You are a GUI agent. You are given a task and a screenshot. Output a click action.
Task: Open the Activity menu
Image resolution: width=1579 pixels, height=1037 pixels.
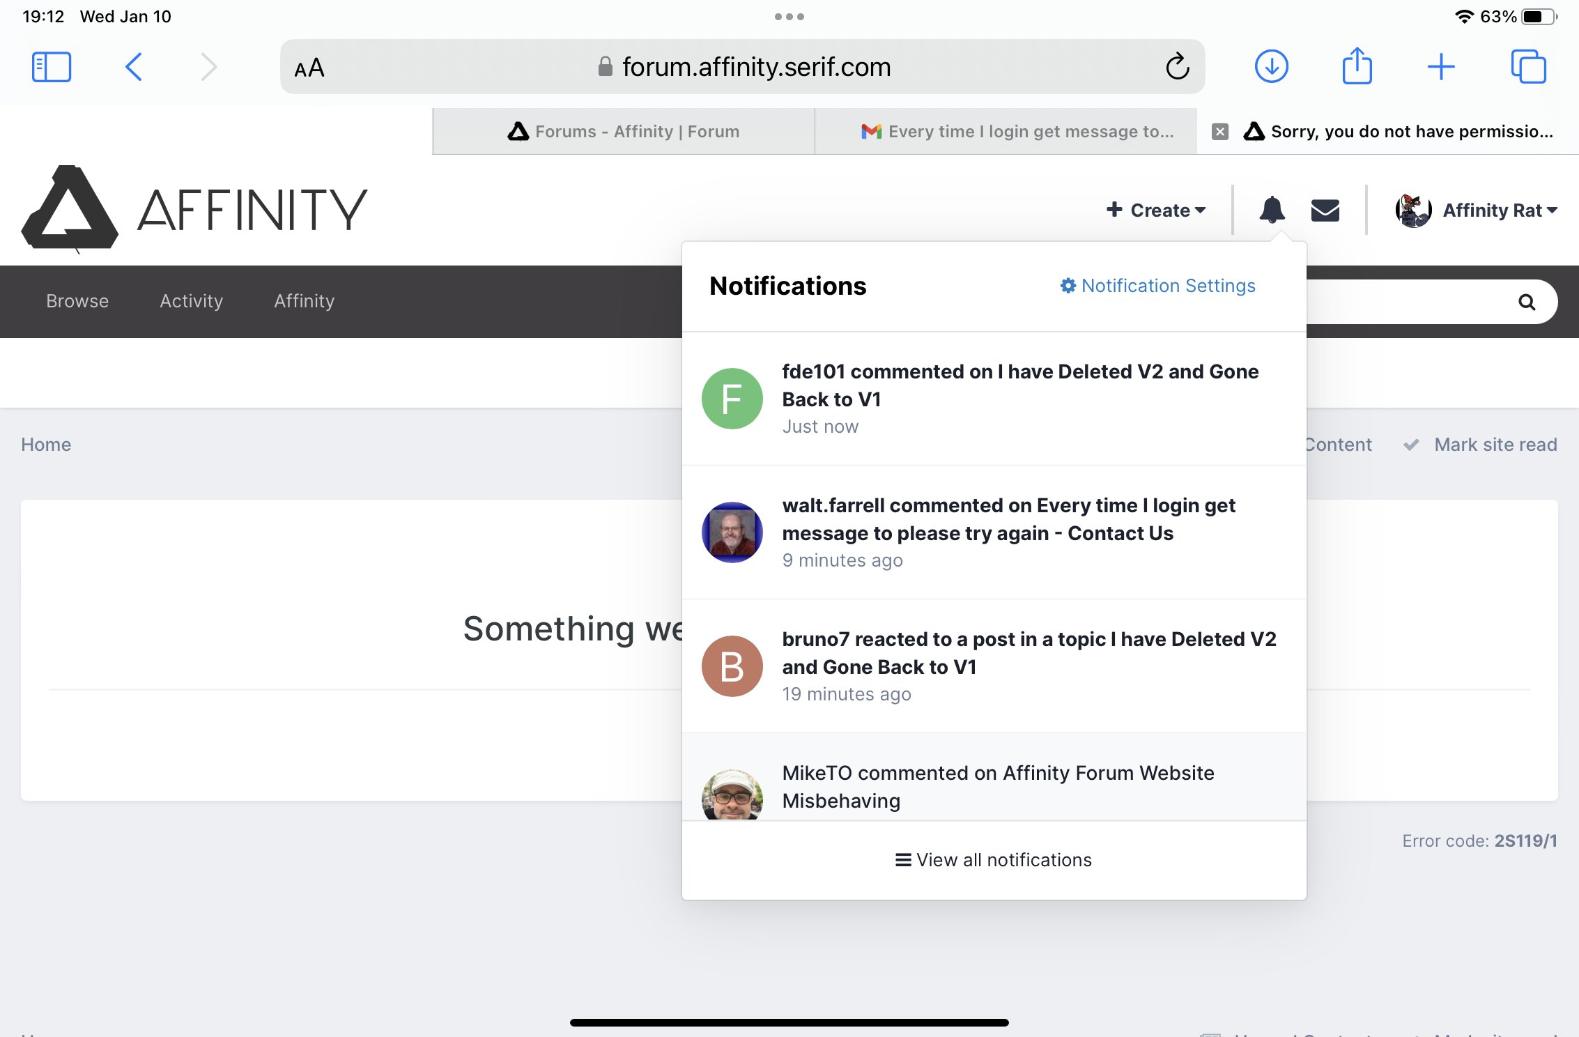click(x=191, y=301)
